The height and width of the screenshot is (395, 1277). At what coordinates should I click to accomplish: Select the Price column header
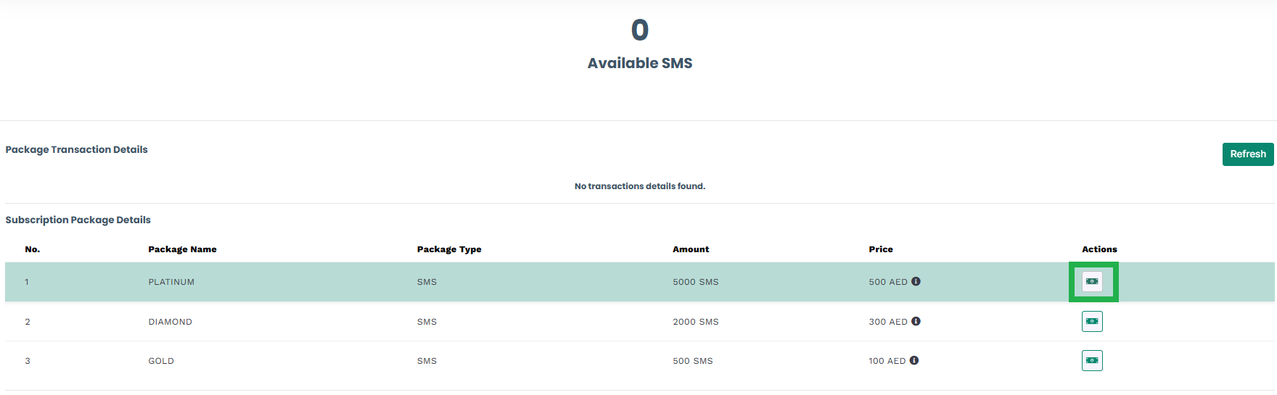coord(881,249)
